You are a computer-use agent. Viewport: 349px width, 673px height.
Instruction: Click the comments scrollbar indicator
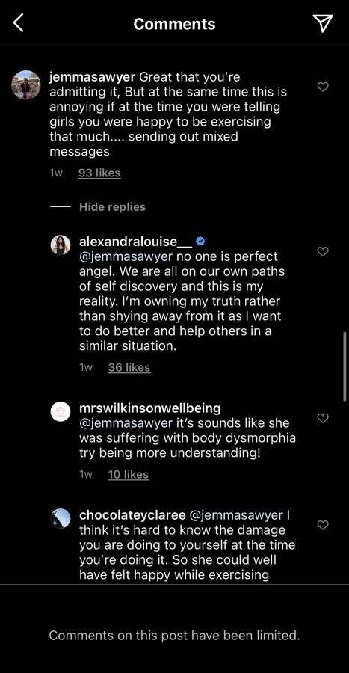tap(345, 366)
